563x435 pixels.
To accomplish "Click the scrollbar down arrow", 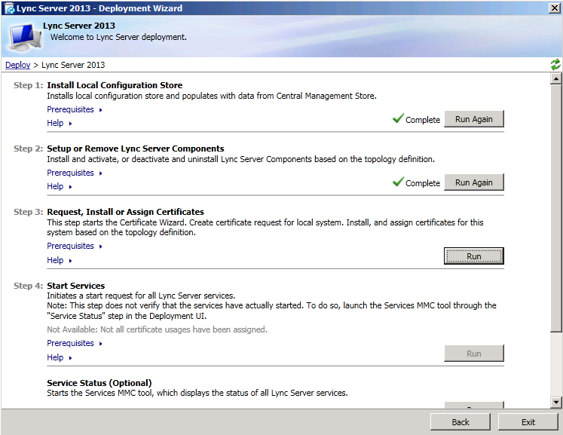I will pyautogui.click(x=555, y=403).
